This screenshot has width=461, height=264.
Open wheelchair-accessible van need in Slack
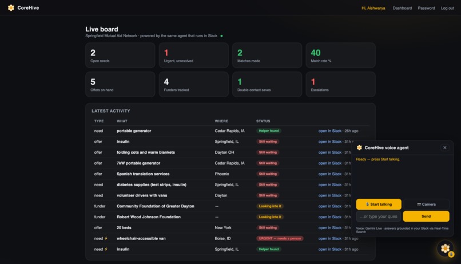click(330, 238)
